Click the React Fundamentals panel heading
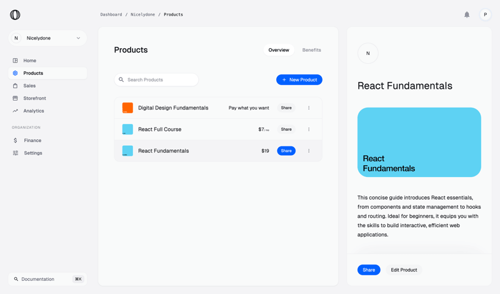Screen dimensions: 500x294 click(x=404, y=86)
